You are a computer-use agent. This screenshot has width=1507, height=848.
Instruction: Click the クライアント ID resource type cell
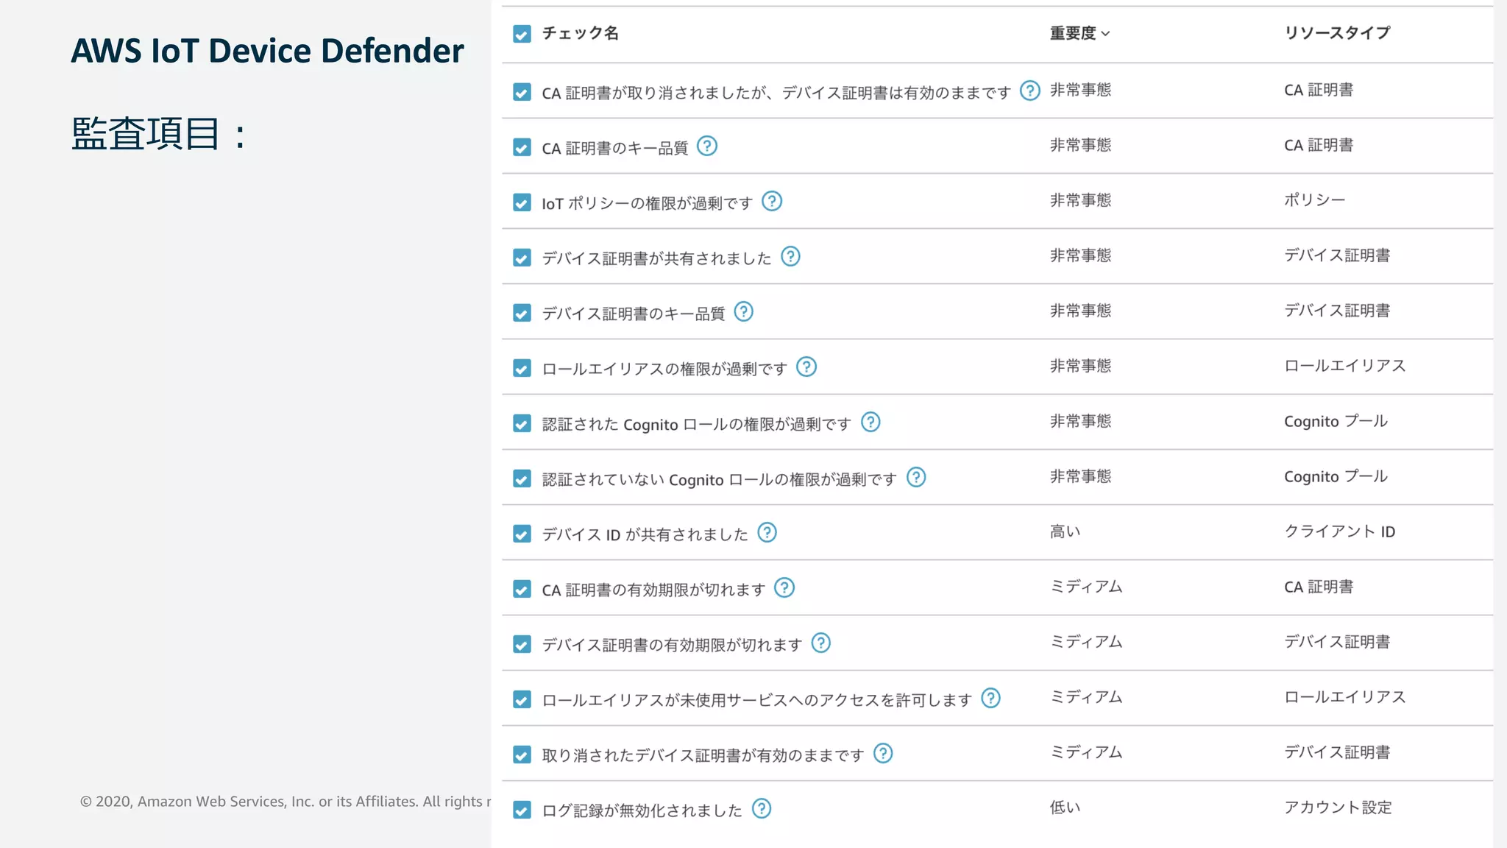1339,531
